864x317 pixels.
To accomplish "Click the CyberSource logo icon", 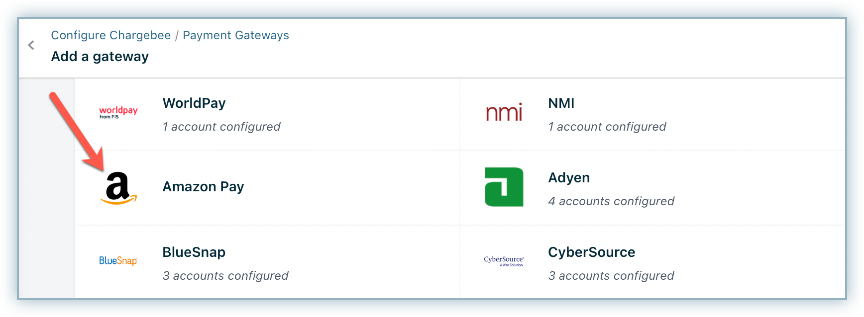I will click(x=504, y=261).
